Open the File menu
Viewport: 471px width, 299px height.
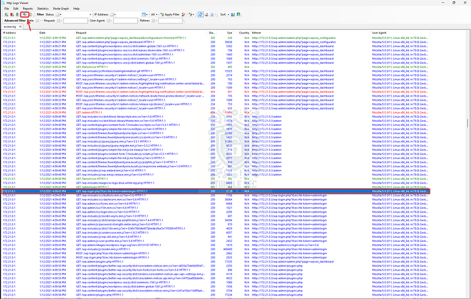pos(6,9)
